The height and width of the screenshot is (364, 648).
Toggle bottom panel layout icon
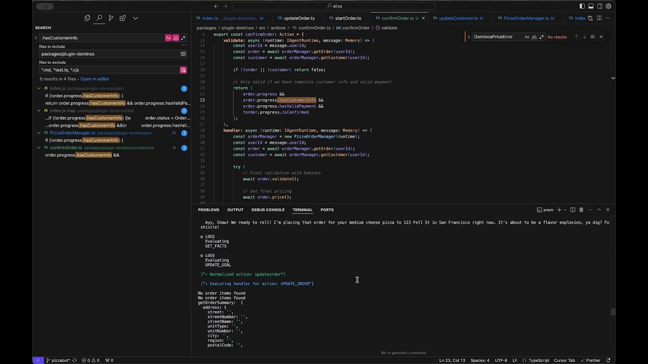[x=591, y=6]
